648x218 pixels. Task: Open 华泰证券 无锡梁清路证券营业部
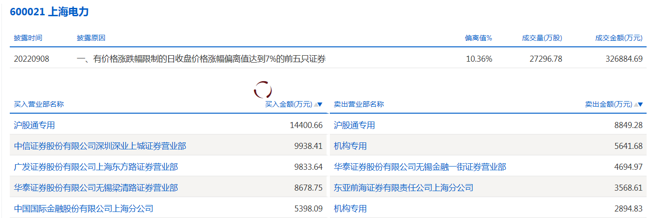(x=96, y=188)
